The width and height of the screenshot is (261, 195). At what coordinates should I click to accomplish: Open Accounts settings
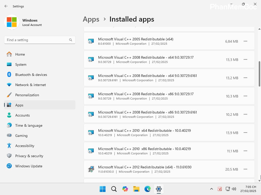(22, 115)
